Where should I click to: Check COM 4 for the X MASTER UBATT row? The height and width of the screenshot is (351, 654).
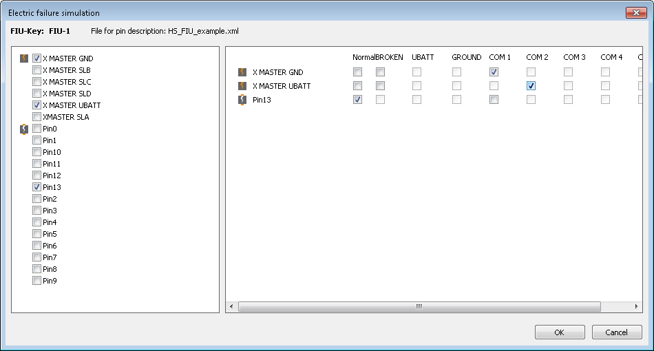click(605, 86)
